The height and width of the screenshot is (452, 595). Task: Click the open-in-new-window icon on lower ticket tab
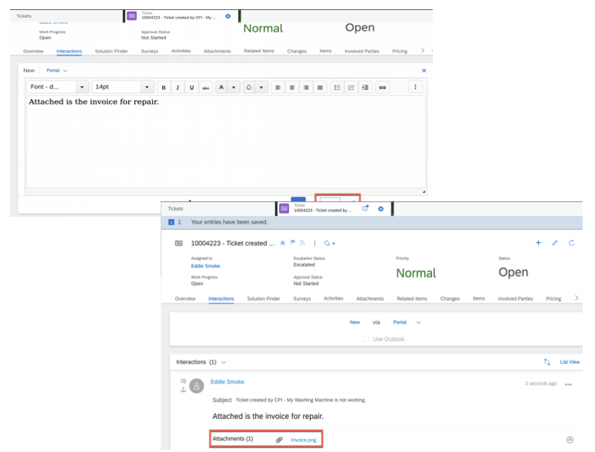(x=365, y=208)
